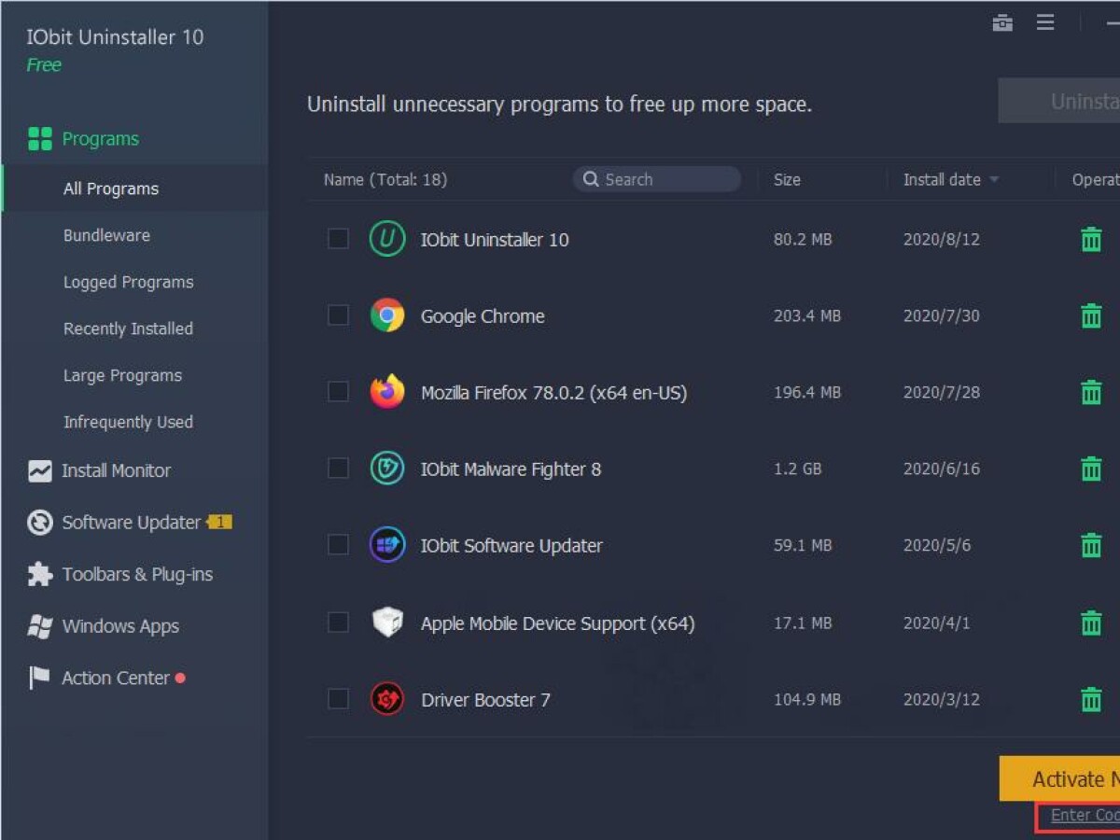
Task: Click the trash icon for Google Chrome
Action: pos(1090,316)
